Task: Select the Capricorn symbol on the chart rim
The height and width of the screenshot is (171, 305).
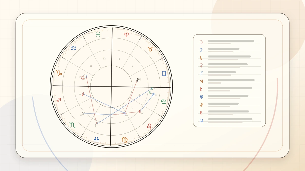Action: pos(59,73)
